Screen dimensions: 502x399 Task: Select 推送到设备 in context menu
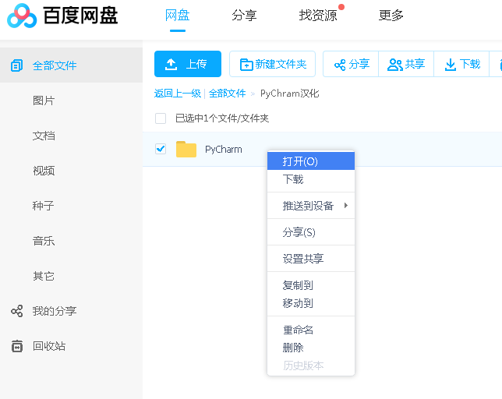pos(311,206)
